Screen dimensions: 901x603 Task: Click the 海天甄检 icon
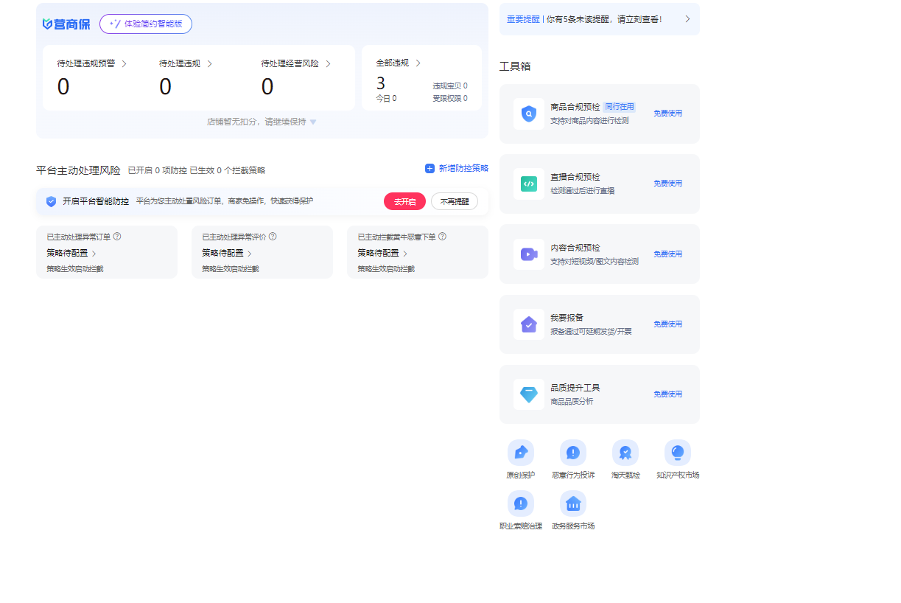625,453
